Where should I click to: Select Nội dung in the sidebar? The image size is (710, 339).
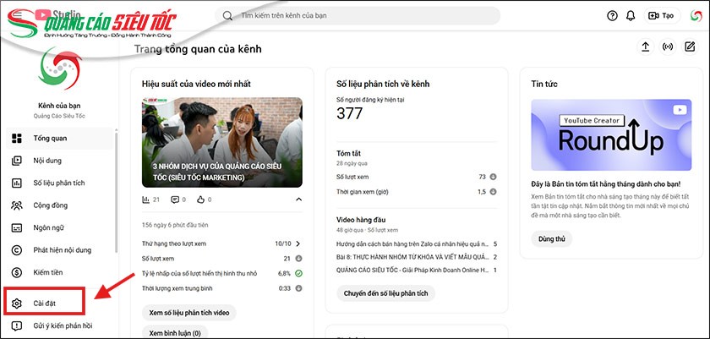[x=47, y=160]
